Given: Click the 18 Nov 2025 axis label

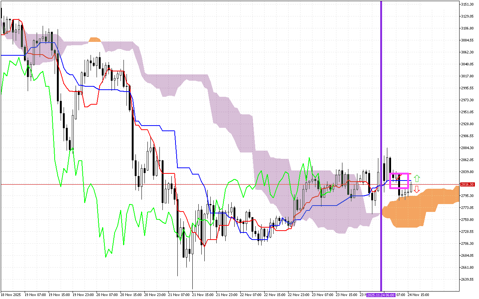Looking at the screenshot, I should tap(10, 294).
